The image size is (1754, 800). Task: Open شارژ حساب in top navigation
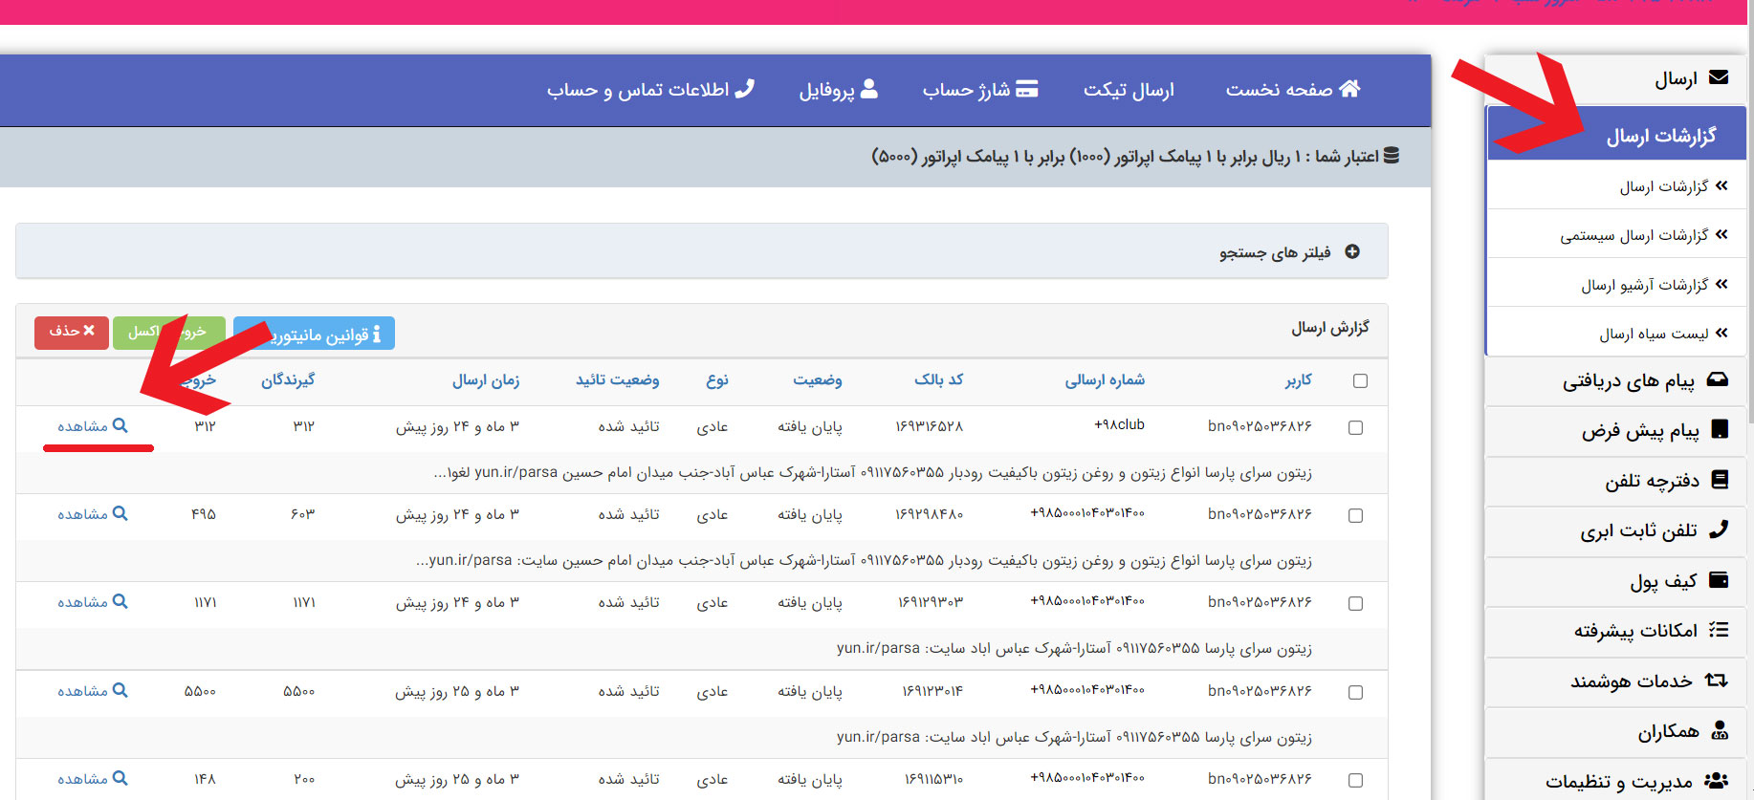980,89
